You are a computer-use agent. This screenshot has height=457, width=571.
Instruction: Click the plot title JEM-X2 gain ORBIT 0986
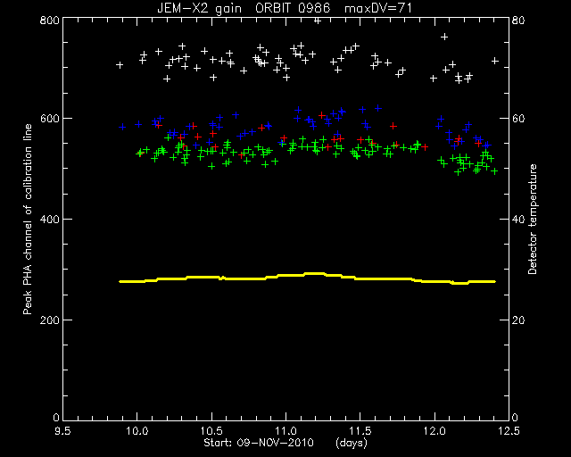coord(244,8)
